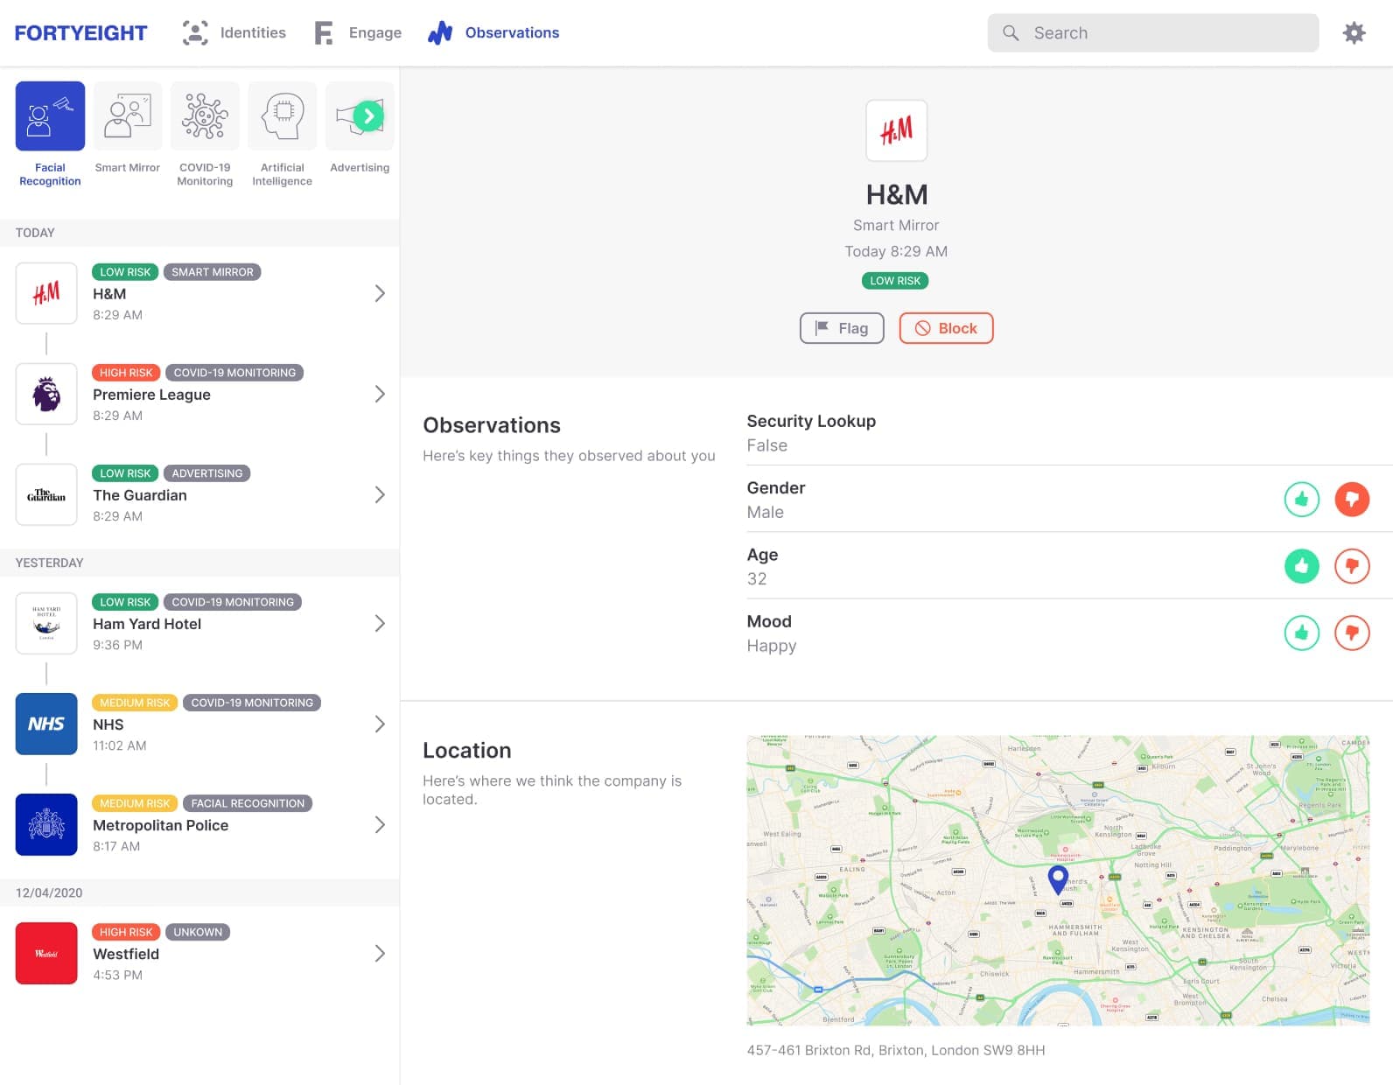The height and width of the screenshot is (1085, 1393).
Task: Select the Artificial Intelligence category icon
Action: pyautogui.click(x=282, y=116)
